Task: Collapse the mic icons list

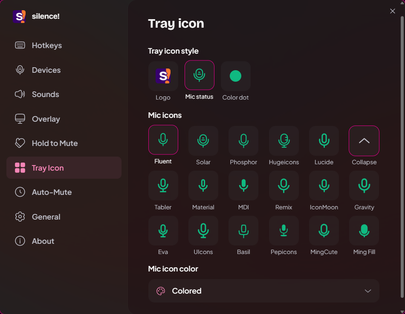Action: (x=364, y=141)
